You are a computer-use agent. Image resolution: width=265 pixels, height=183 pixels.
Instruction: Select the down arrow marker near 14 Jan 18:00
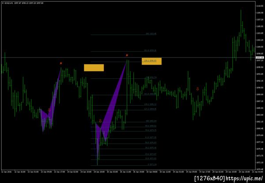100,121
